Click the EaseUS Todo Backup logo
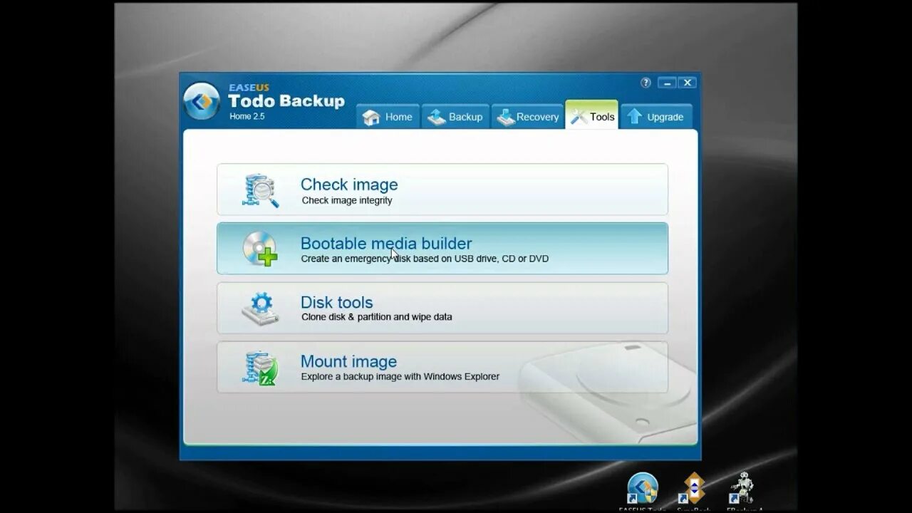 [202, 101]
